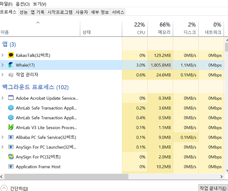Click the vertical scrollbar thumb

point(227,47)
